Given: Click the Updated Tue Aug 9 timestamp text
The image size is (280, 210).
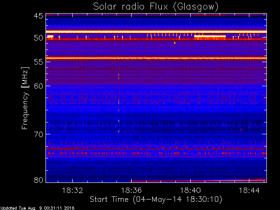Looking at the screenshot, I should pyautogui.click(x=37, y=208).
